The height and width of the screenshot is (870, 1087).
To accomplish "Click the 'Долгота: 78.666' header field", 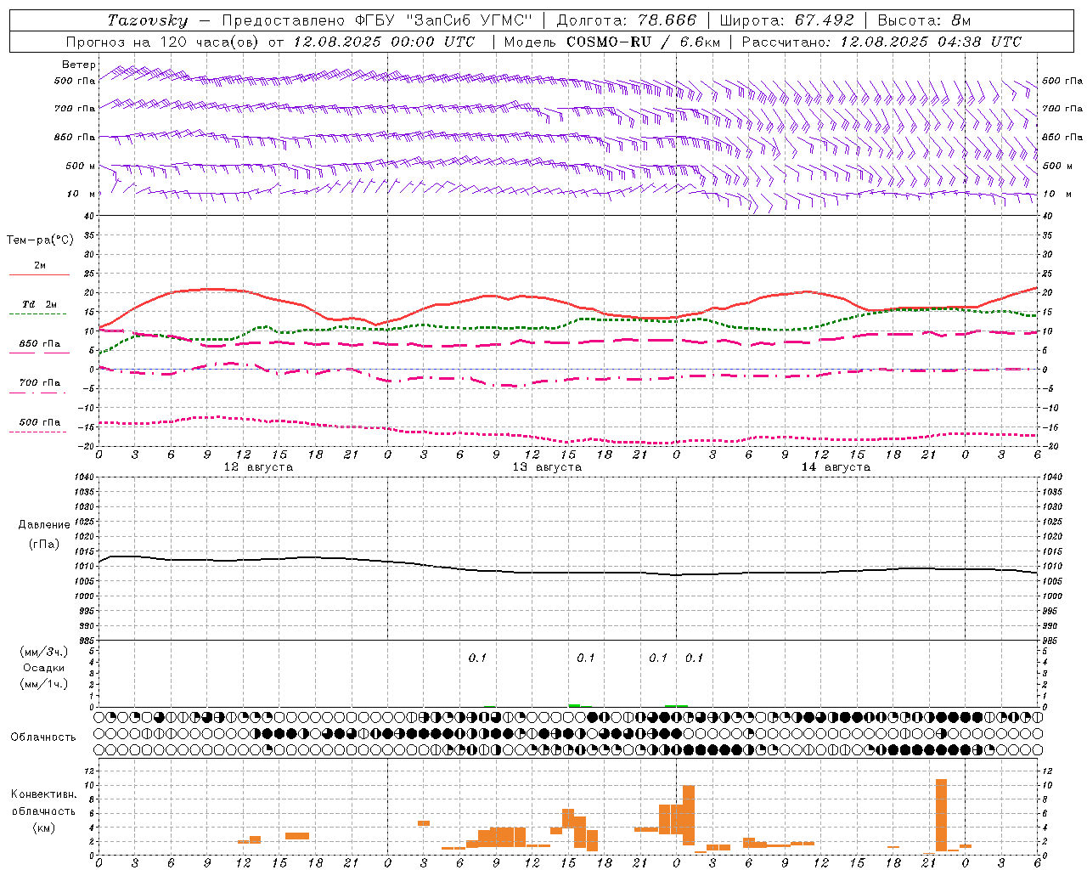I will point(627,20).
